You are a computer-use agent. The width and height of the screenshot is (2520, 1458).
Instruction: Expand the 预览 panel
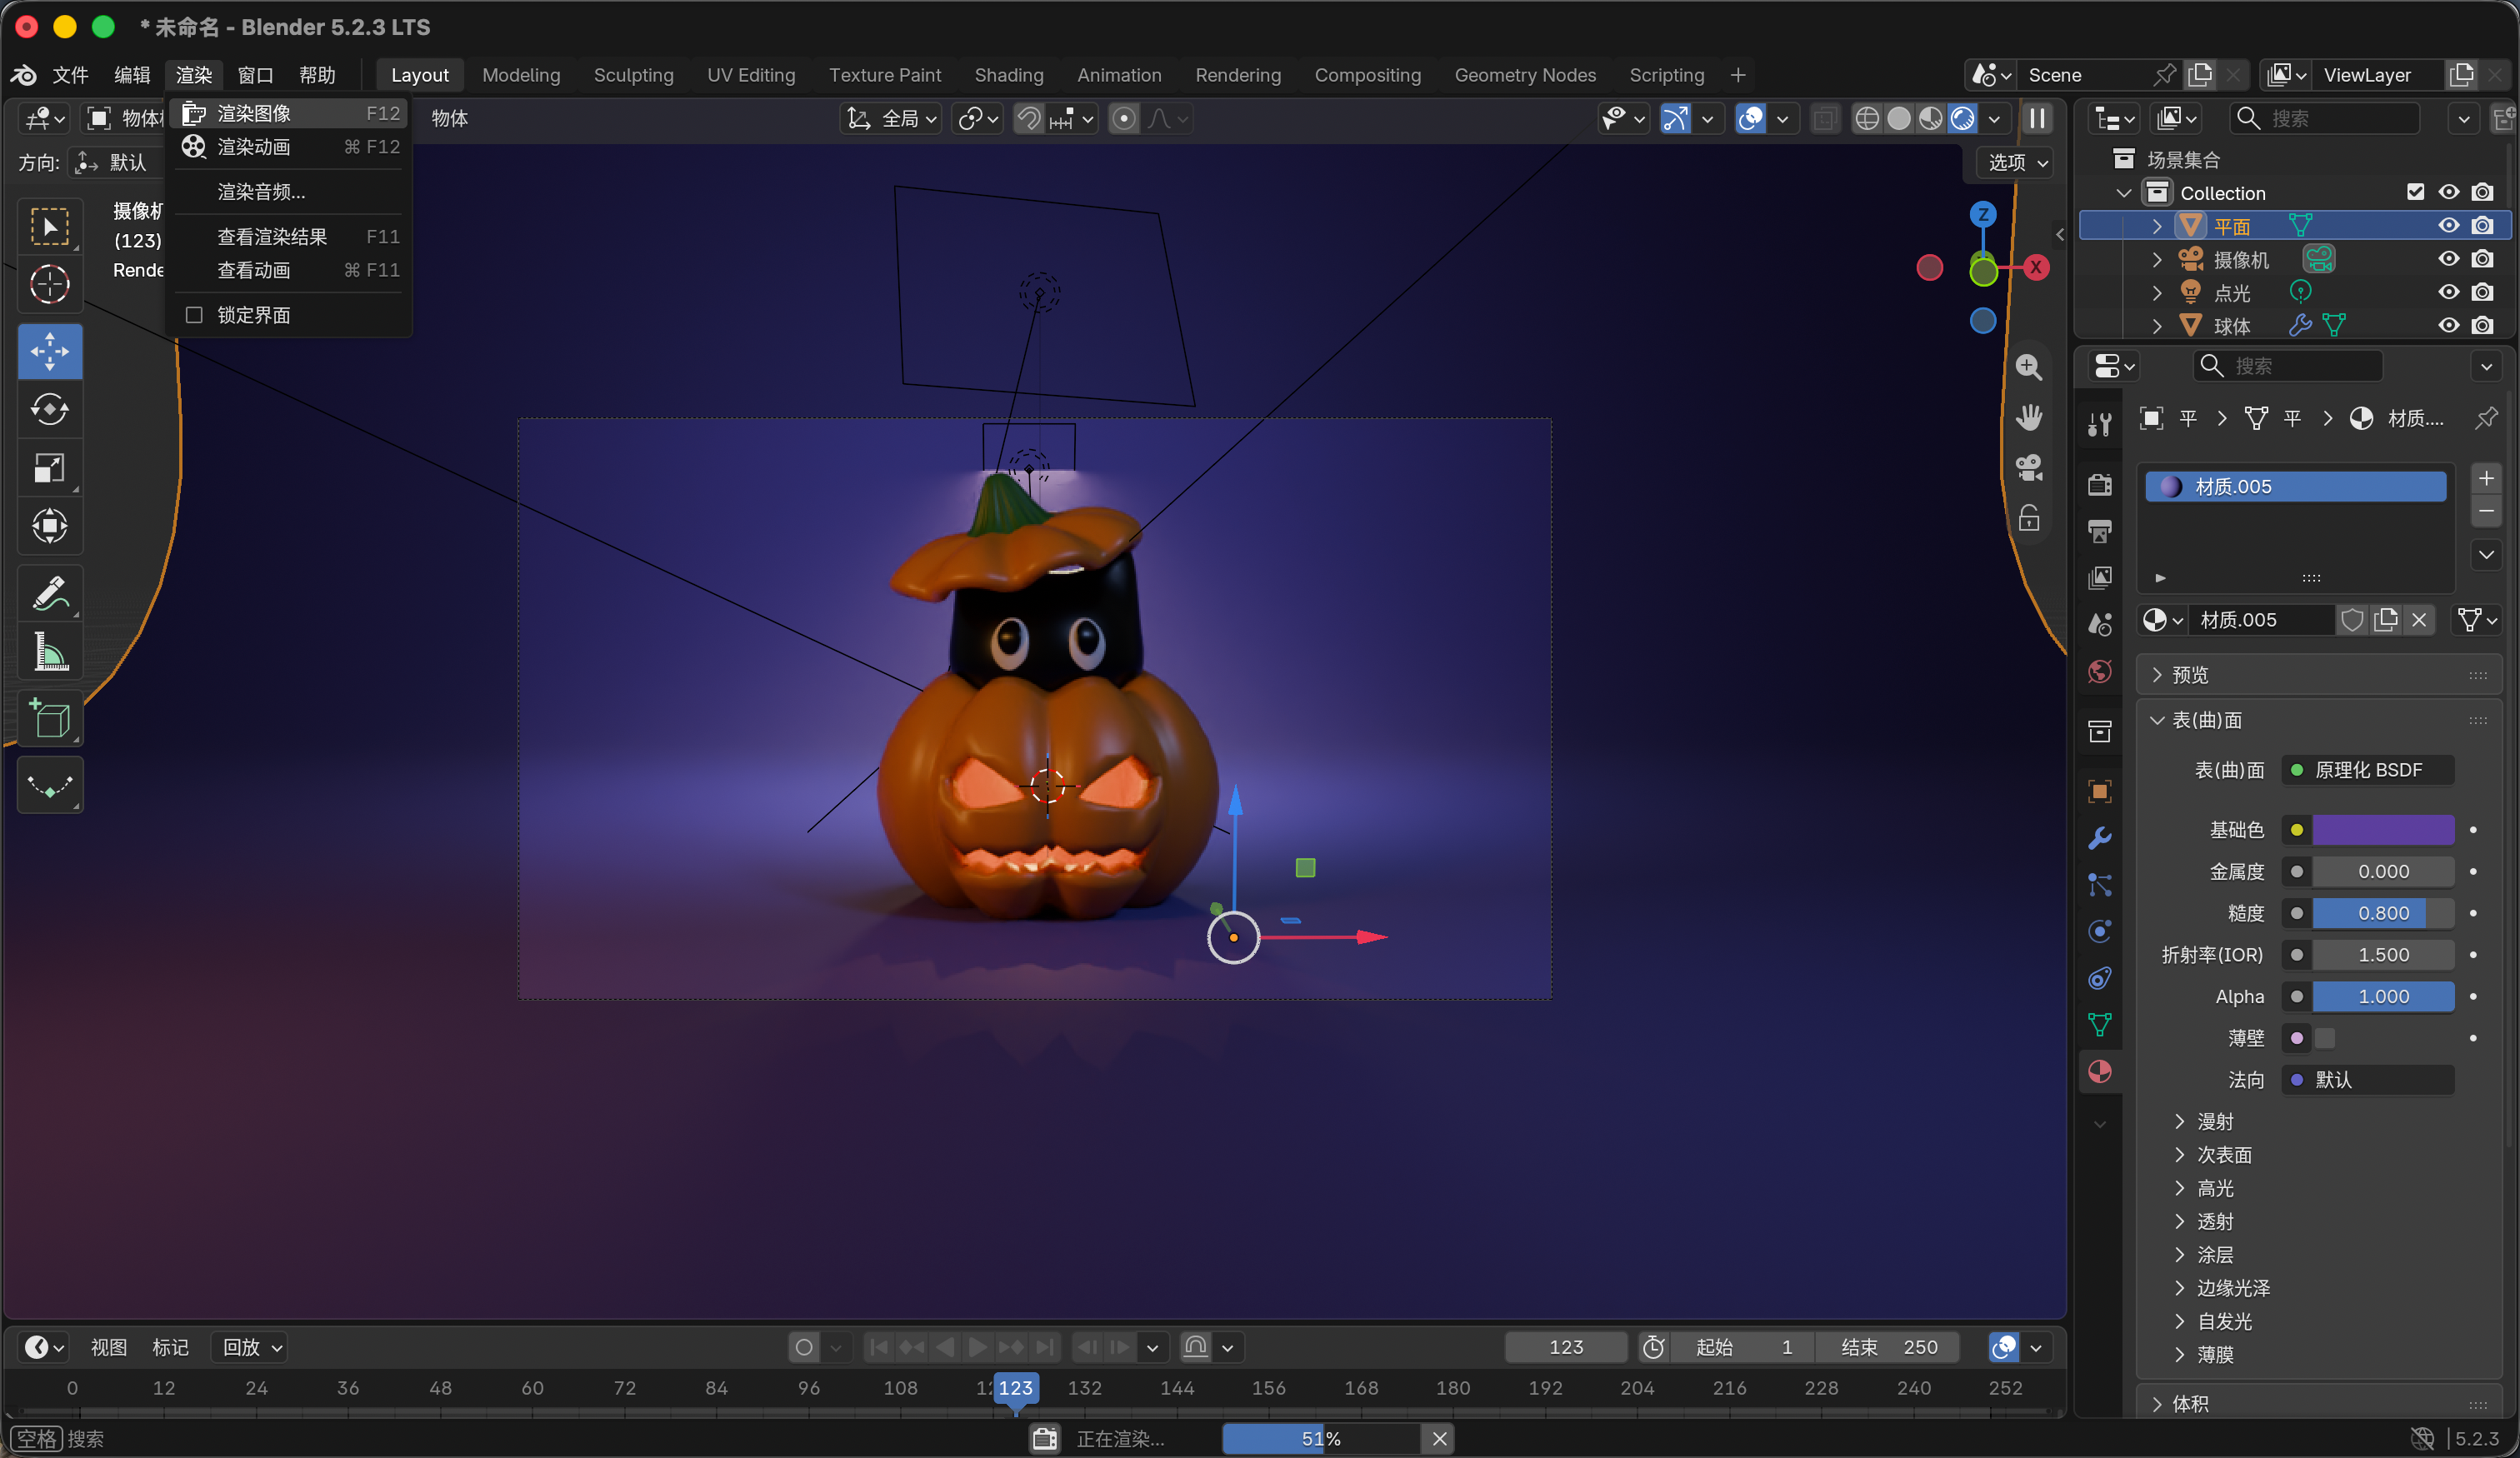click(x=2318, y=675)
